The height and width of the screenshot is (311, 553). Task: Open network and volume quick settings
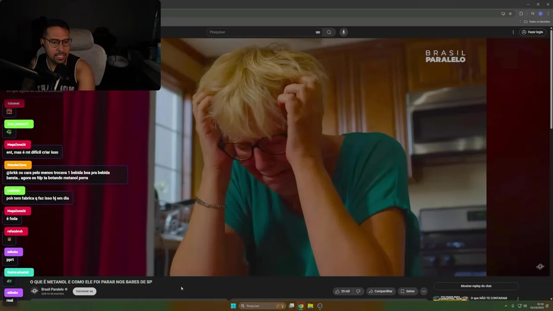522,306
